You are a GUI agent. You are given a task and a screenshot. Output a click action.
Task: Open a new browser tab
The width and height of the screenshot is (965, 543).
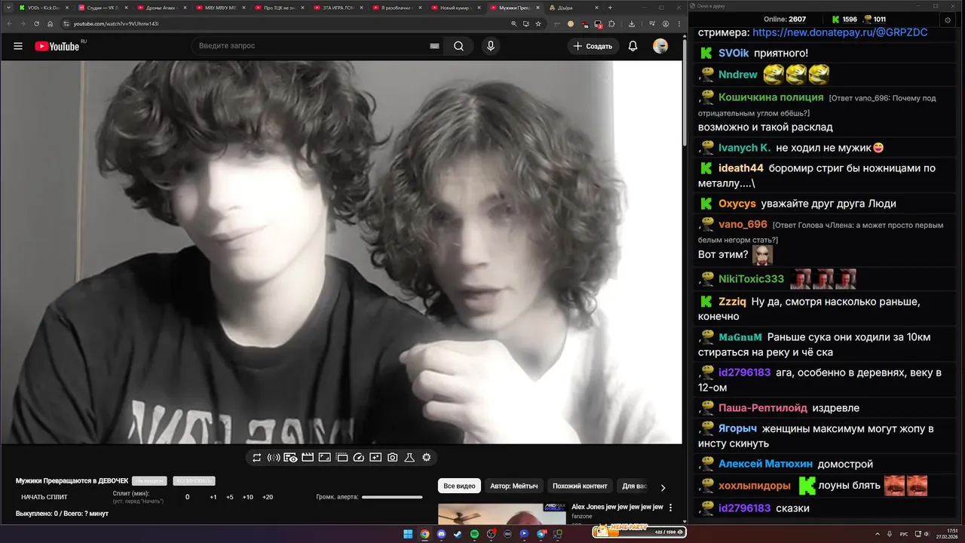point(610,8)
